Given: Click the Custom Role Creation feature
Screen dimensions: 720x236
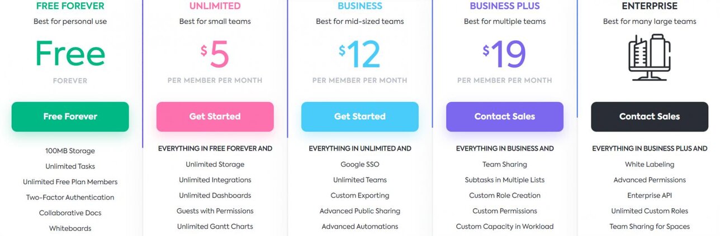Looking at the screenshot, I should (504, 195).
